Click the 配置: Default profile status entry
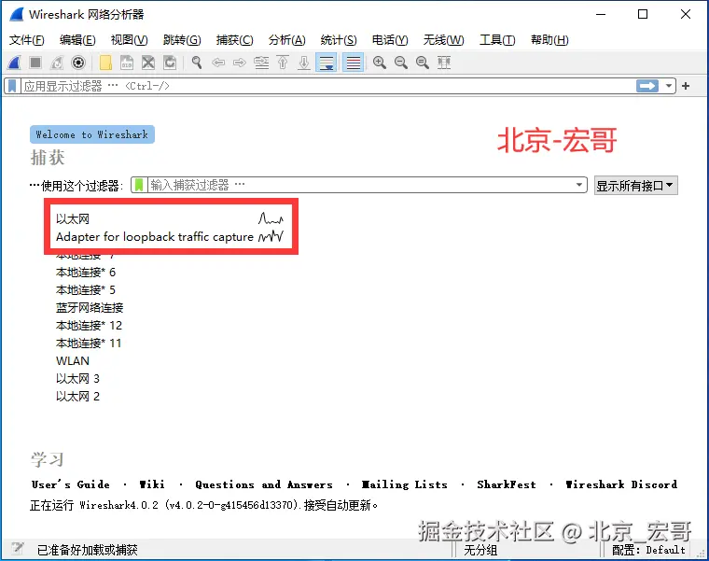This screenshot has height=561, width=709. [649, 550]
